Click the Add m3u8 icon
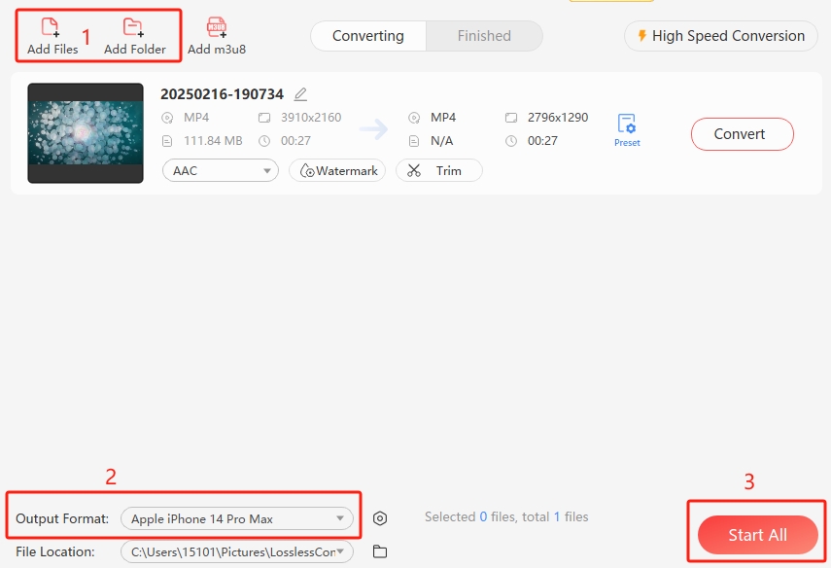The image size is (831, 568). (x=217, y=29)
